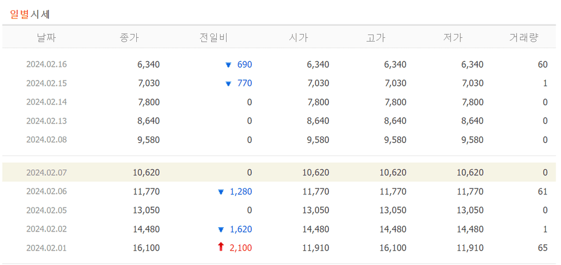The height and width of the screenshot is (265, 561).
Task: Click the blue change value 690
Action: click(x=245, y=65)
